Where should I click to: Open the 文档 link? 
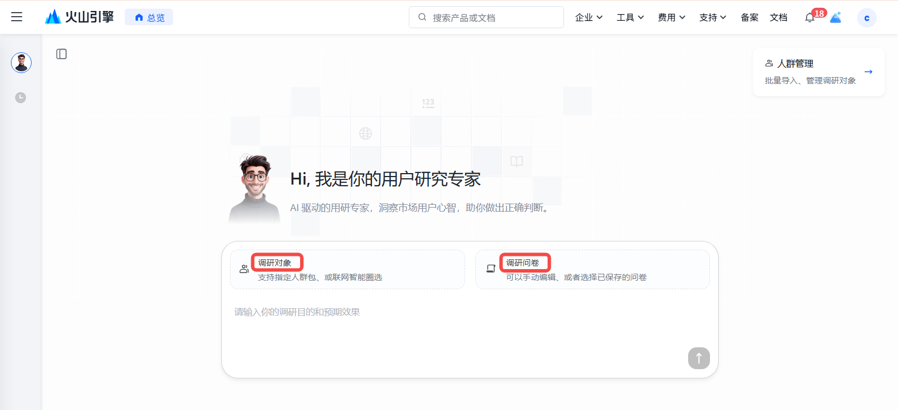tap(778, 17)
